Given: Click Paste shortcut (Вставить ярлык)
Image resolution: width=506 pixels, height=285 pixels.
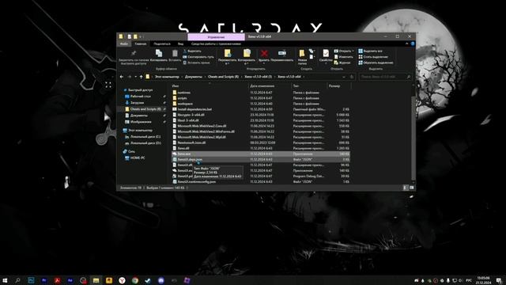Looking at the screenshot, I should (x=196, y=63).
